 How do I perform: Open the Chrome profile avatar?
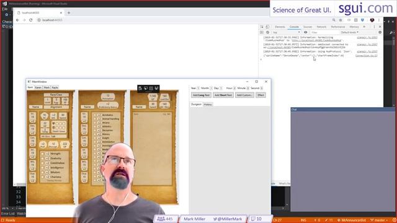pos(372,20)
